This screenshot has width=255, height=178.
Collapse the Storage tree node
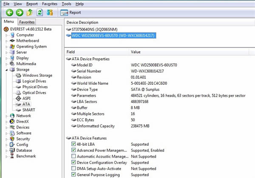coord(6,70)
